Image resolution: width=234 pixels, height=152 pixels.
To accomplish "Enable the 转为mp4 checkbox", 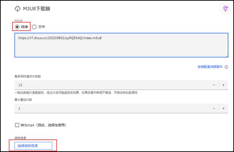I will tap(17, 125).
